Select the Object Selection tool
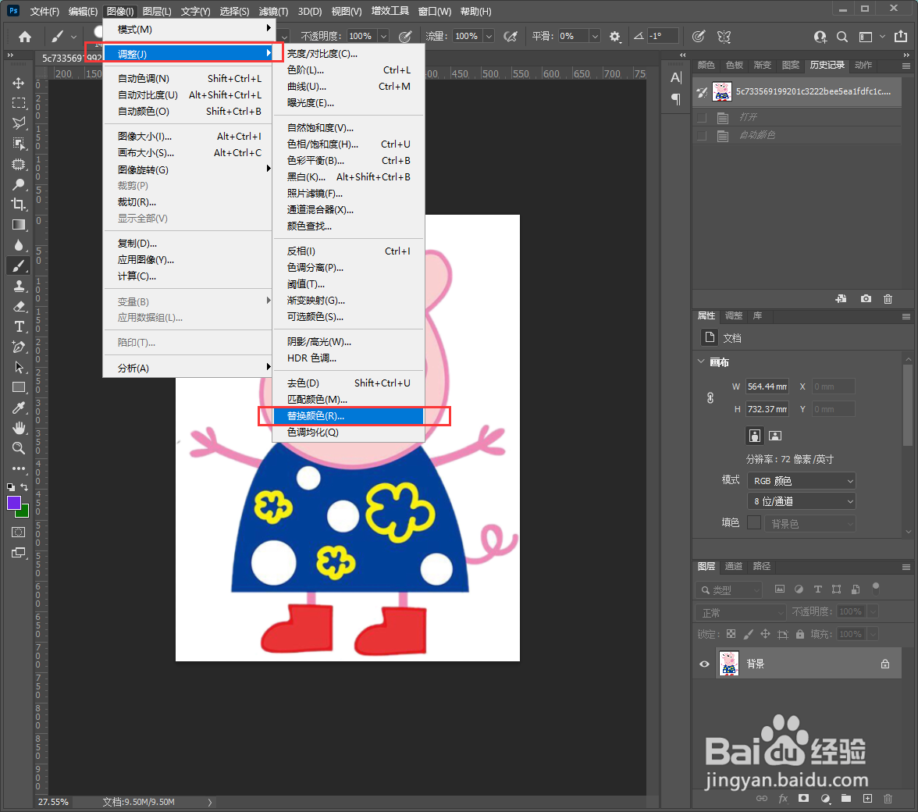Image resolution: width=918 pixels, height=812 pixels. [x=19, y=144]
